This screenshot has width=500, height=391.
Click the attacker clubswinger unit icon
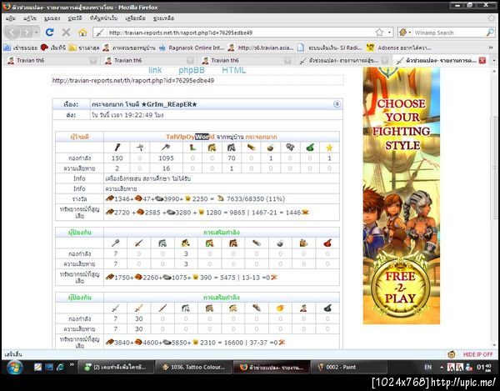117,148
